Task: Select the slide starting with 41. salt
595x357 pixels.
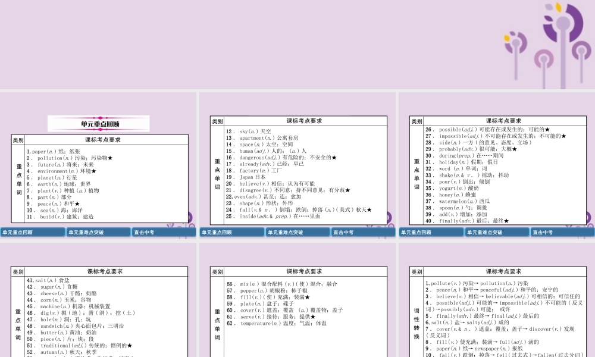Action: (99, 309)
